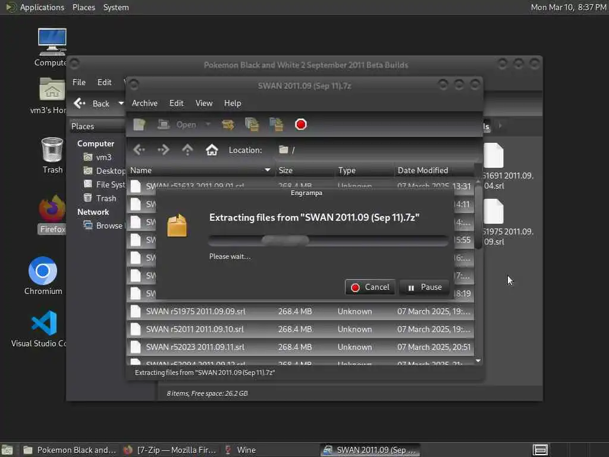Open Edit menu in file manager window
The width and height of the screenshot is (609, 457).
coord(104,82)
